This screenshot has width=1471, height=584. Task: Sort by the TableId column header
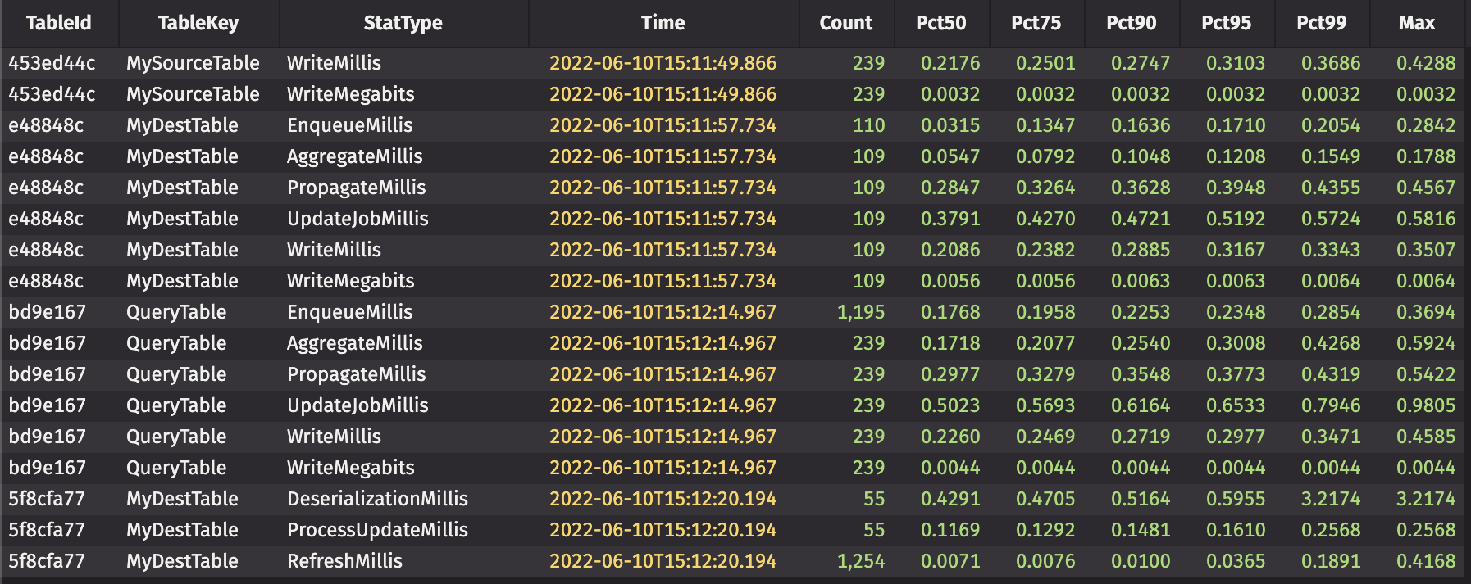(59, 23)
